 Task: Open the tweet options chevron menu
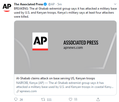115,4
